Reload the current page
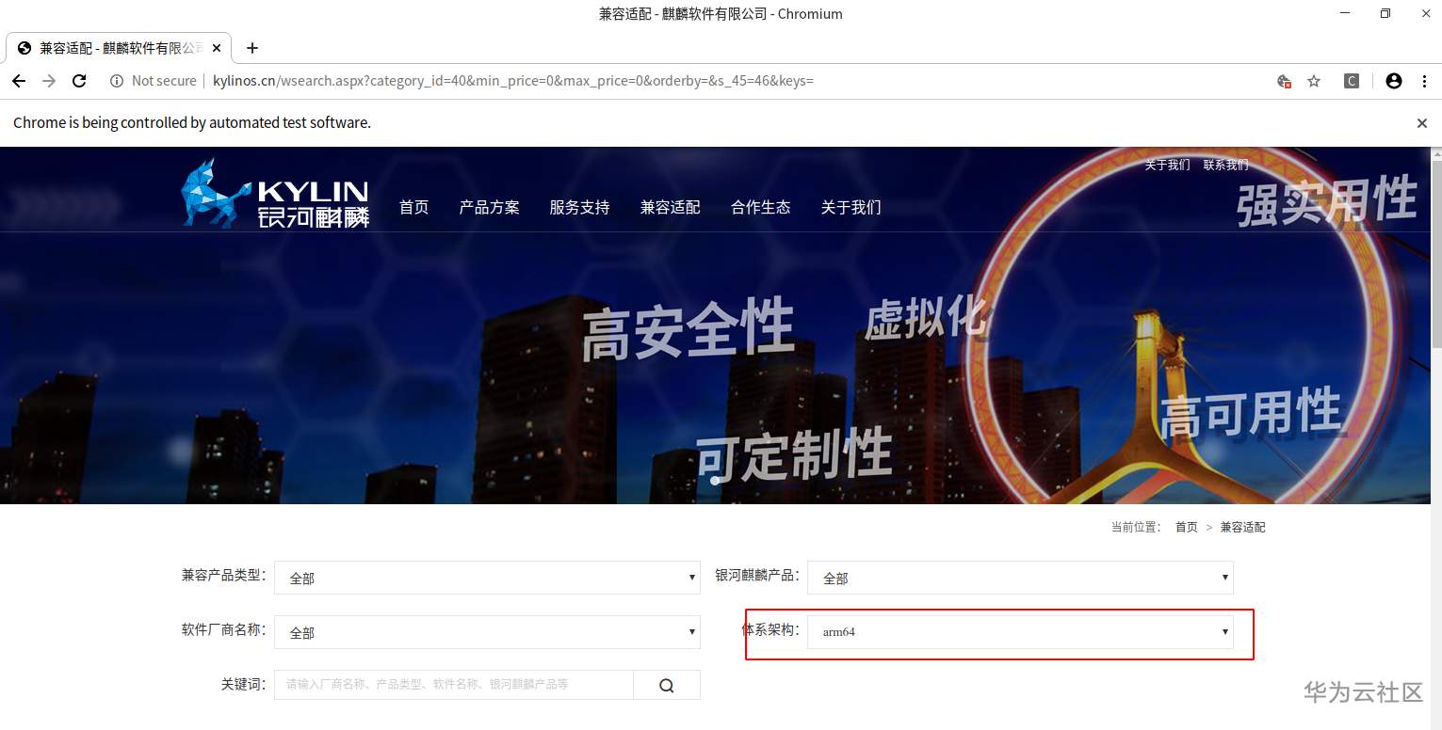This screenshot has height=730, width=1442. [79, 81]
